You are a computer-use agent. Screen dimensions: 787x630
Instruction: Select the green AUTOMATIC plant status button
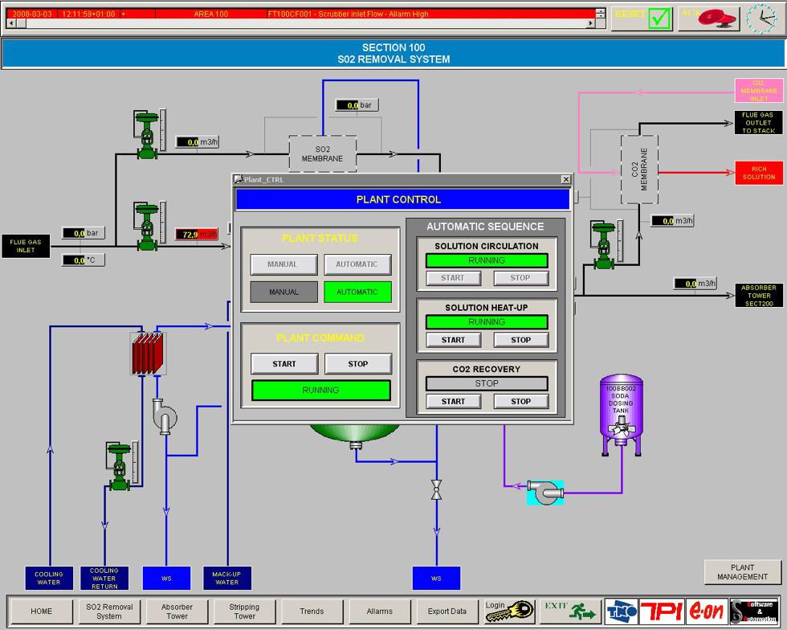tap(357, 292)
